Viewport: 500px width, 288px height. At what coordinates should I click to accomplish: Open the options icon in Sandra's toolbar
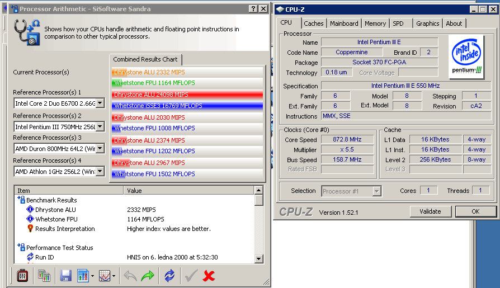pyautogui.click(x=22, y=275)
